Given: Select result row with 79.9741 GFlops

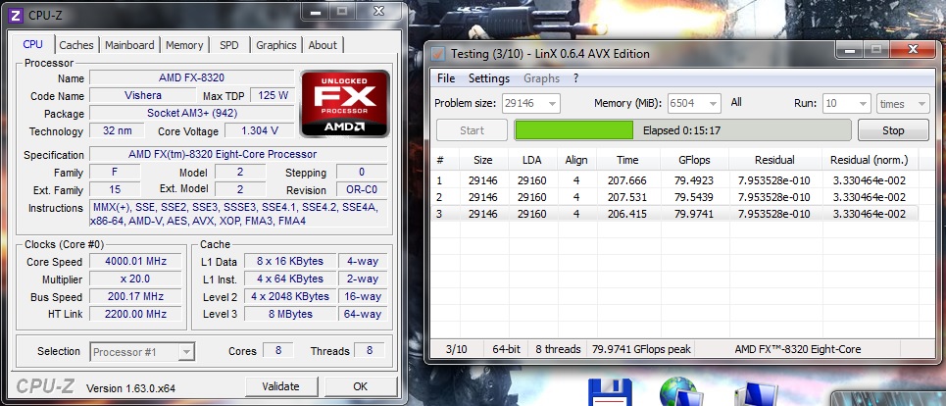Looking at the screenshot, I should point(674,214).
